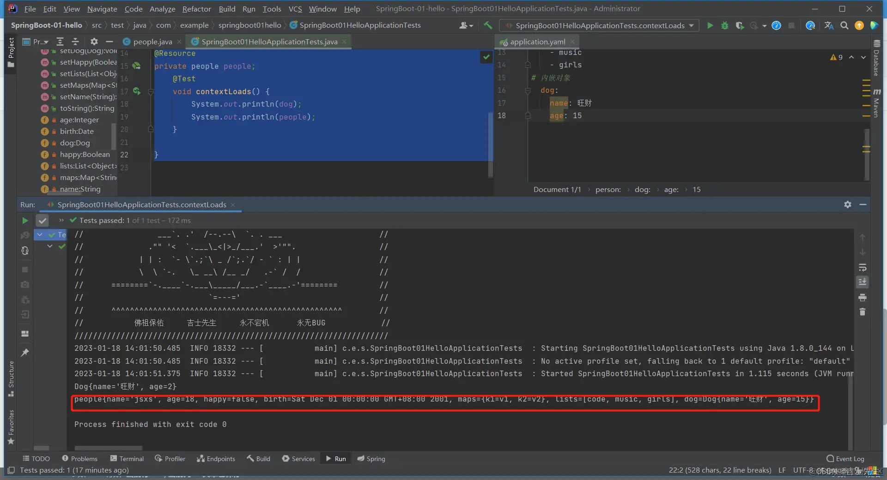Click the springboot01hello breadcrumb in the navigation bar

[249, 25]
